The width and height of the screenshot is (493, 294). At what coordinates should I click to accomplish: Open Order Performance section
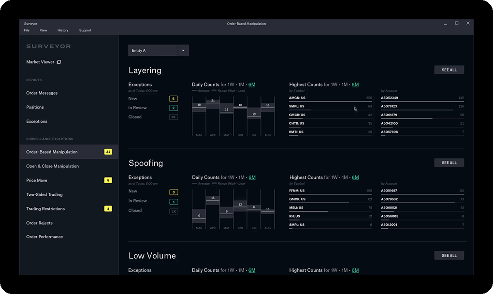tap(44, 237)
